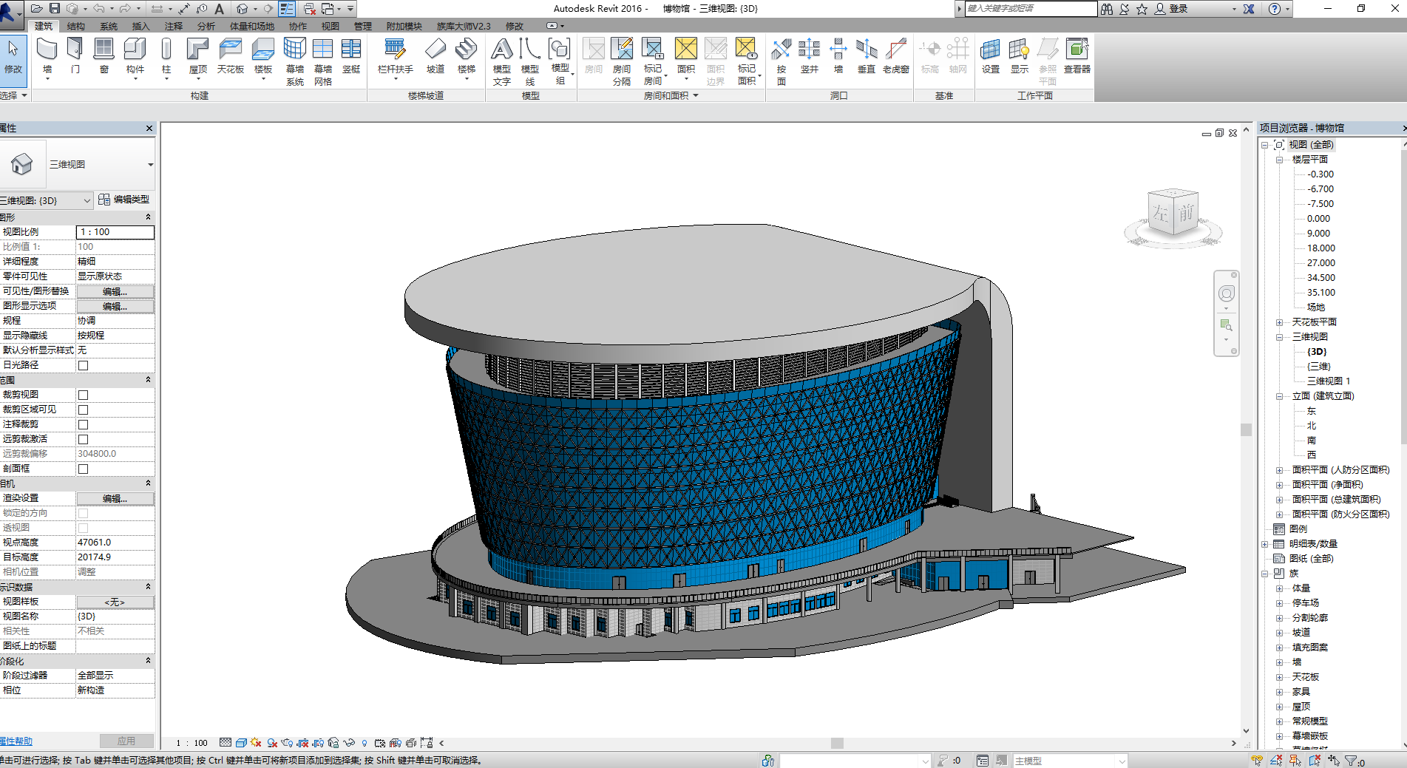Image resolution: width=1407 pixels, height=768 pixels.
Task: Open the 9.000 floor plan view
Action: pyautogui.click(x=1318, y=234)
